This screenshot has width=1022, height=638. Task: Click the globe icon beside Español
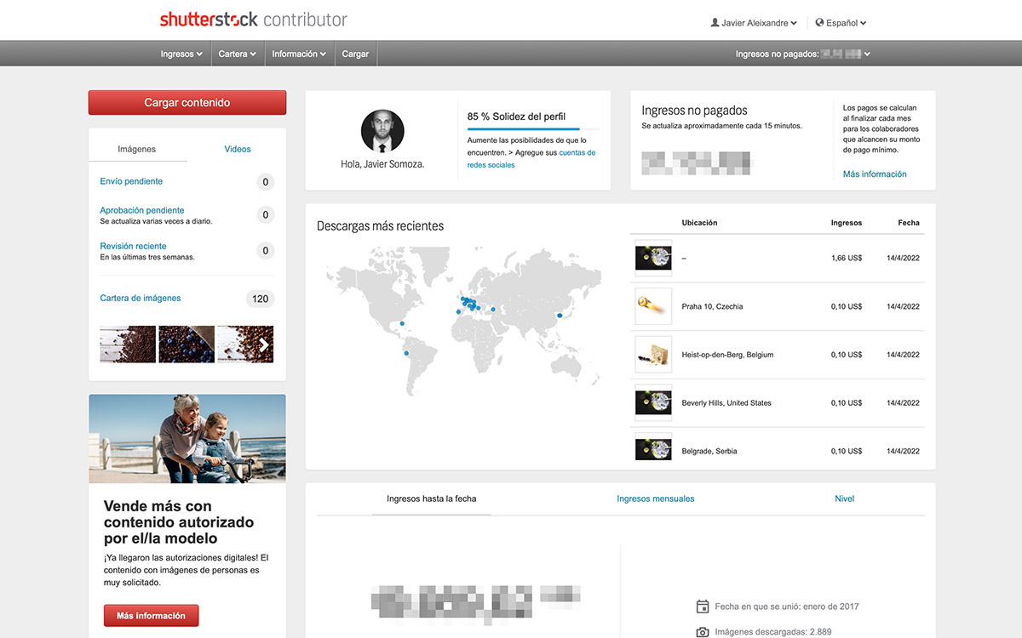tap(819, 23)
